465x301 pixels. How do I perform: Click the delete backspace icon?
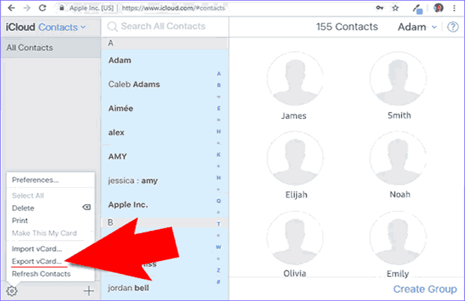pos(86,207)
